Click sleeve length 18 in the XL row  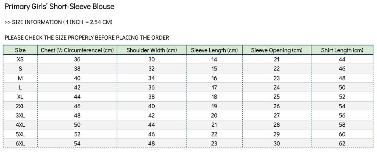coord(214,97)
